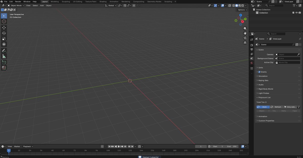303x158 pixels.
Task: Click the pan view hand icon
Action: [245, 33]
